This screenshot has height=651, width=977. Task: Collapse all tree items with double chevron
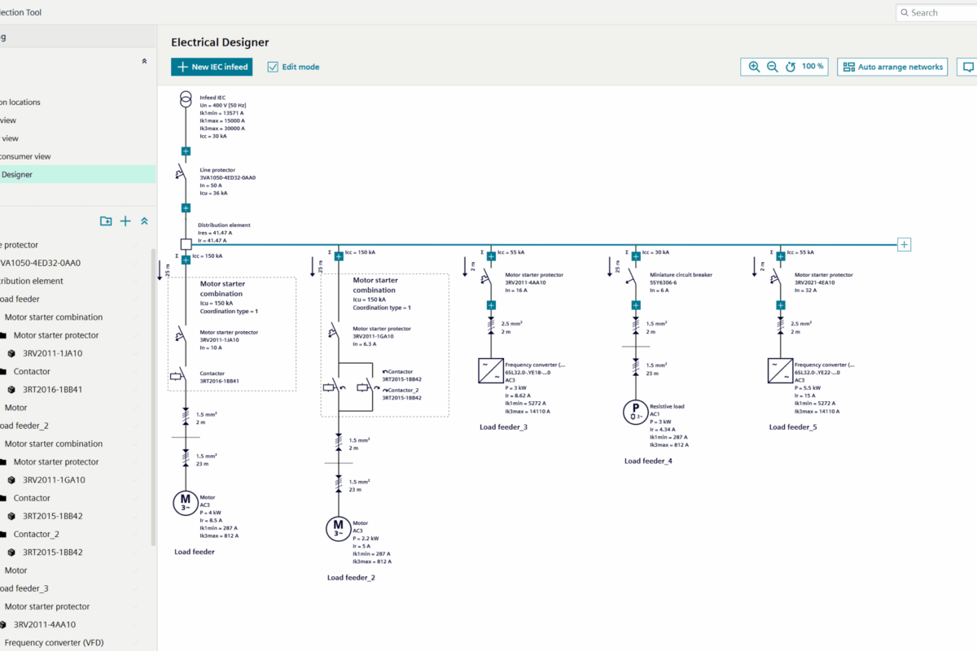[144, 221]
